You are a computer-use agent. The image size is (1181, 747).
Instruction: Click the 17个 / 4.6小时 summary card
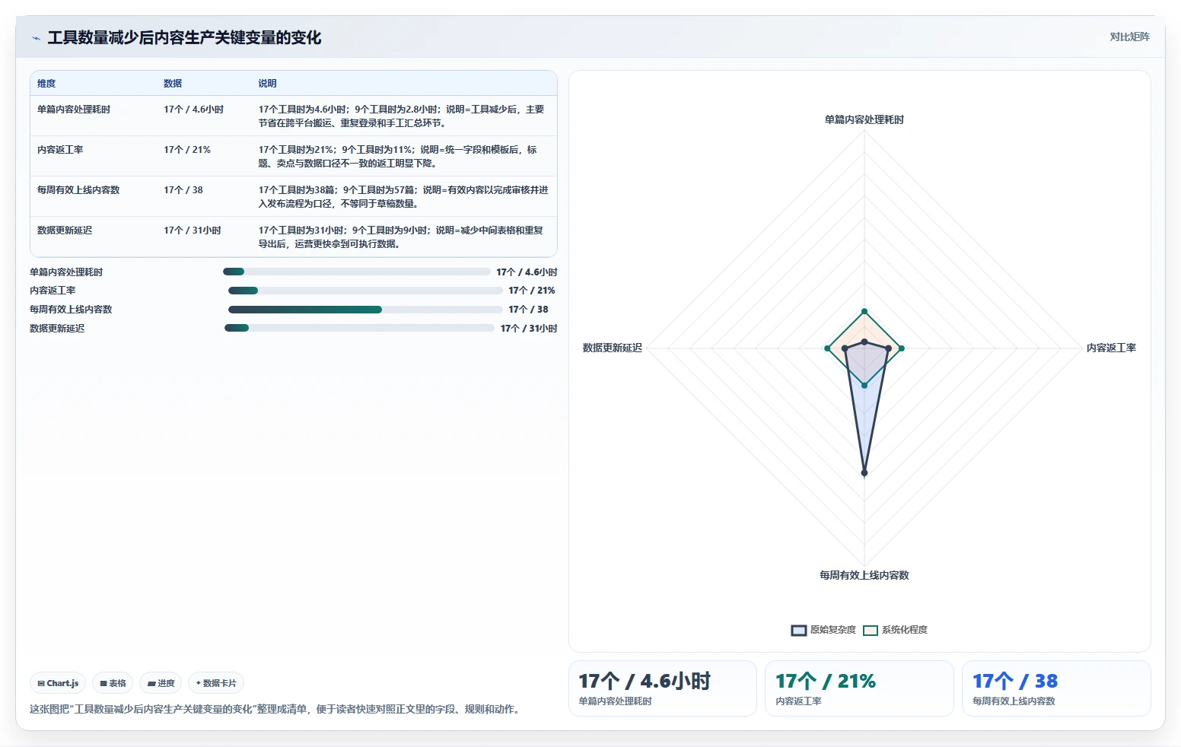[x=663, y=688]
